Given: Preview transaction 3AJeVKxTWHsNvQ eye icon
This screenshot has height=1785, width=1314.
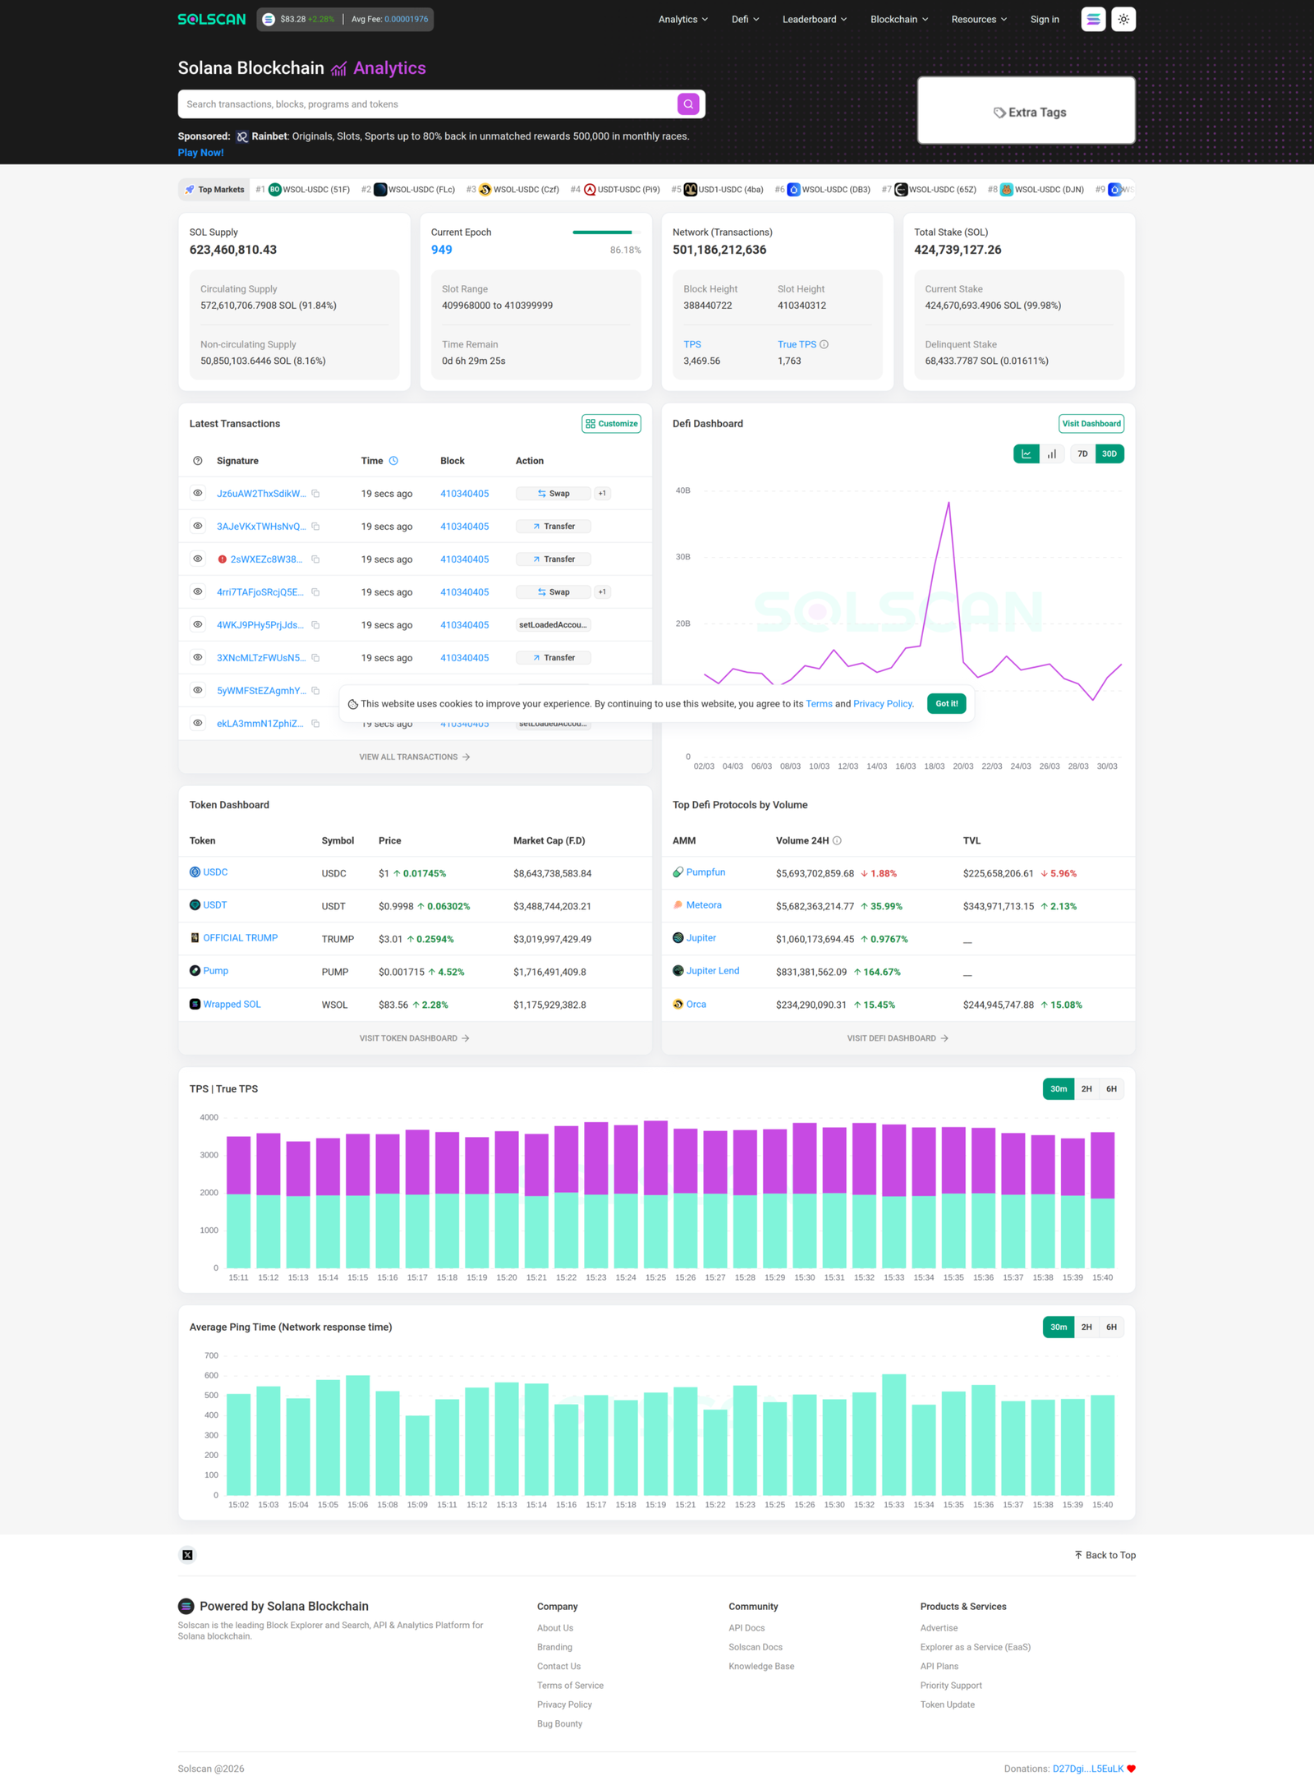Looking at the screenshot, I should pos(198,526).
